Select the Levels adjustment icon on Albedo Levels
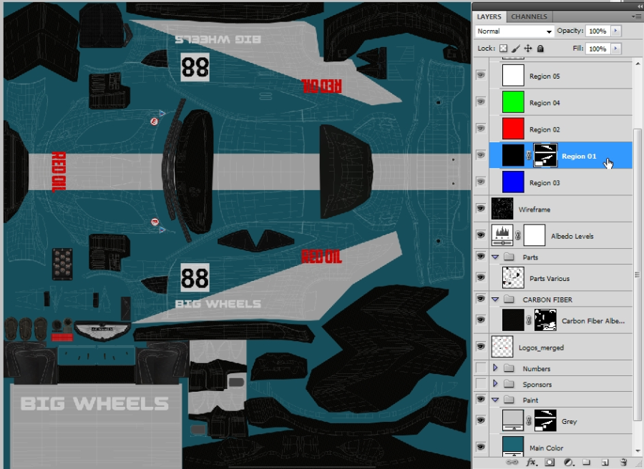 click(502, 235)
